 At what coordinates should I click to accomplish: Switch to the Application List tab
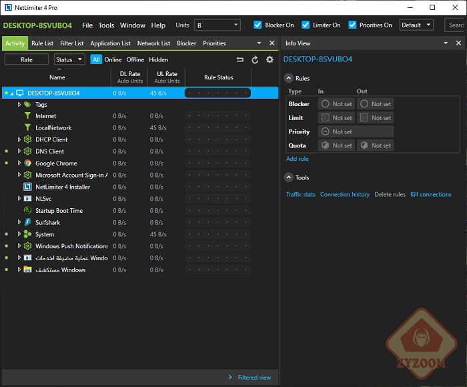110,43
